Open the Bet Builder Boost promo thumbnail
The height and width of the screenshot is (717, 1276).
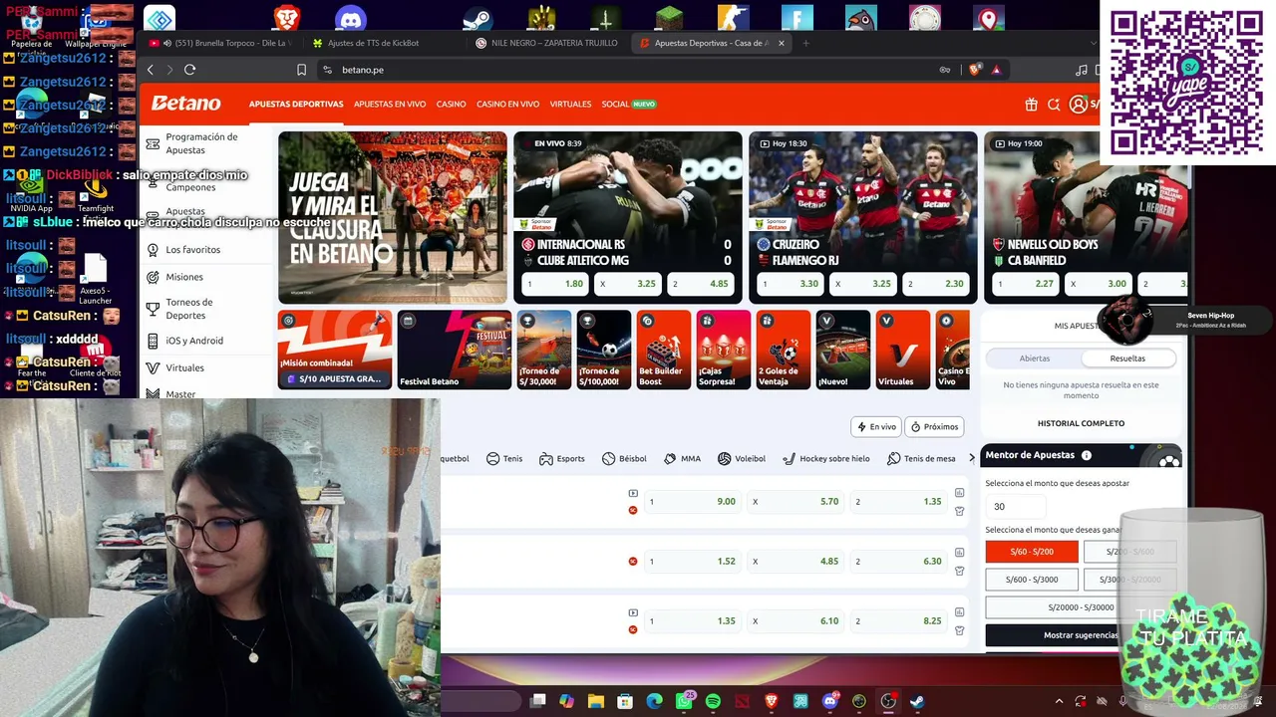(664, 350)
